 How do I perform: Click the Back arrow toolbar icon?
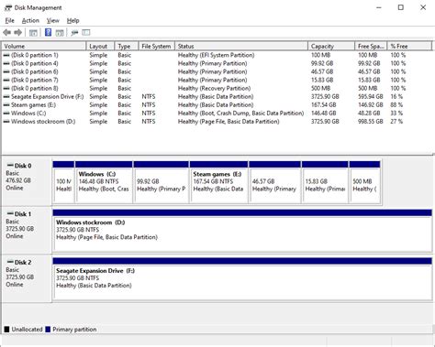click(6, 32)
